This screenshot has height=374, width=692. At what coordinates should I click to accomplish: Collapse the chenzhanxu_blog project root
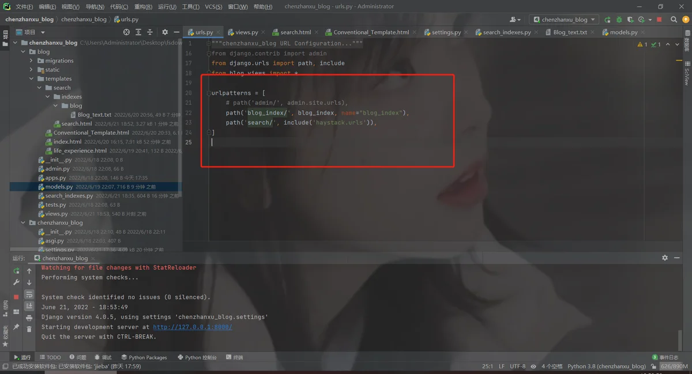tap(15, 43)
